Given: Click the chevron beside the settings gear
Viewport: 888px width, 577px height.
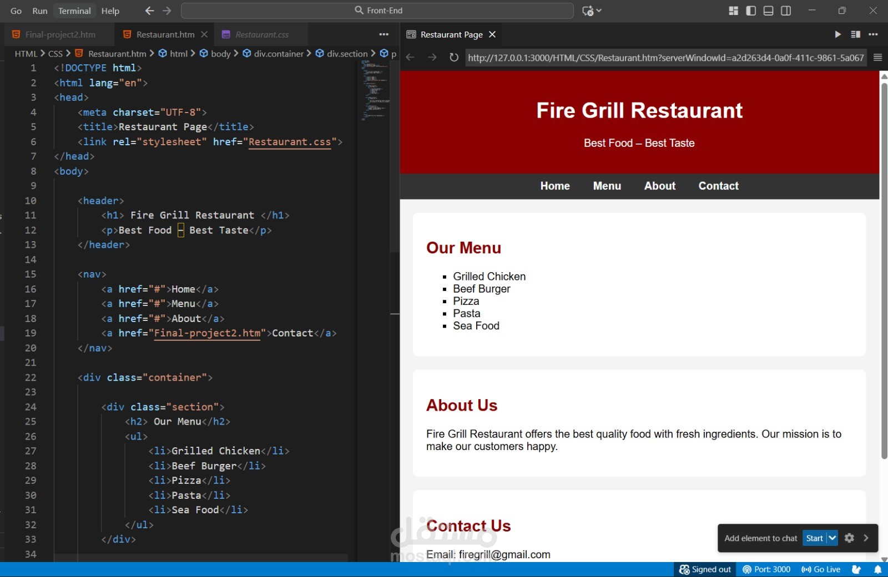Looking at the screenshot, I should 866,538.
